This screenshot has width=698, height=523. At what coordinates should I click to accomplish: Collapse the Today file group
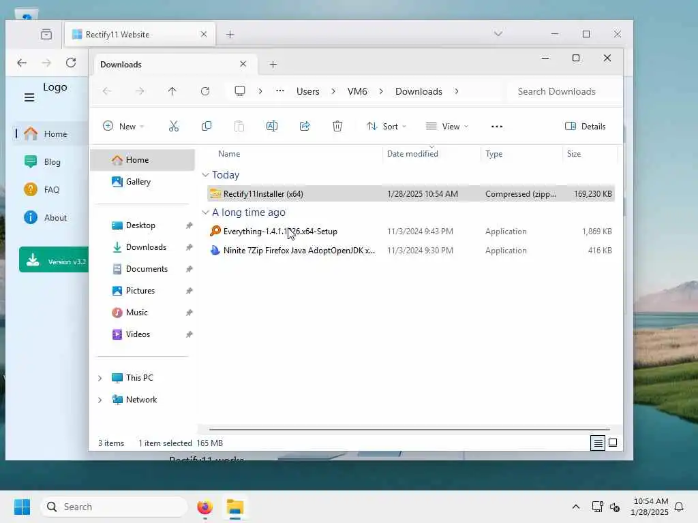(x=205, y=175)
